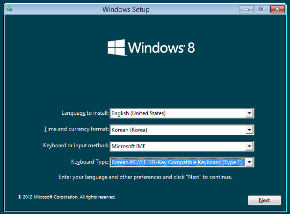
Task: Maximize the Windows Setup window
Action: click(262, 9)
